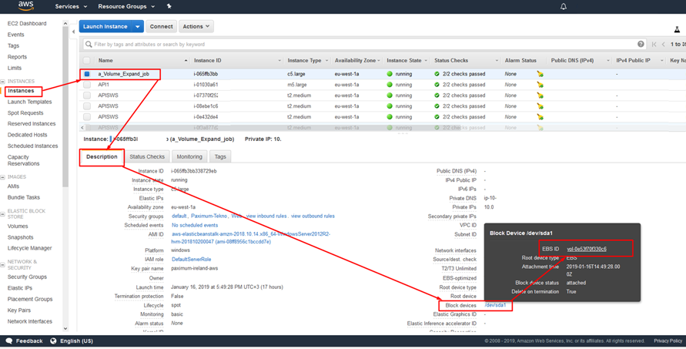Go to first page of instance list
This screenshot has height=349, width=686.
654,44
